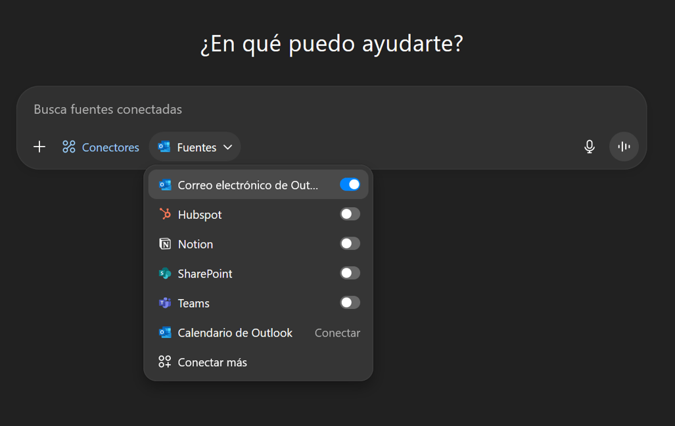This screenshot has height=426, width=675.
Task: Enable the Hubspot source toggle
Action: (x=350, y=214)
